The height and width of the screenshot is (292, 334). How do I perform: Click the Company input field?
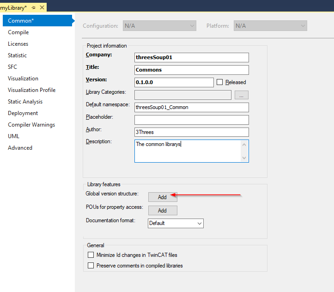pos(192,57)
